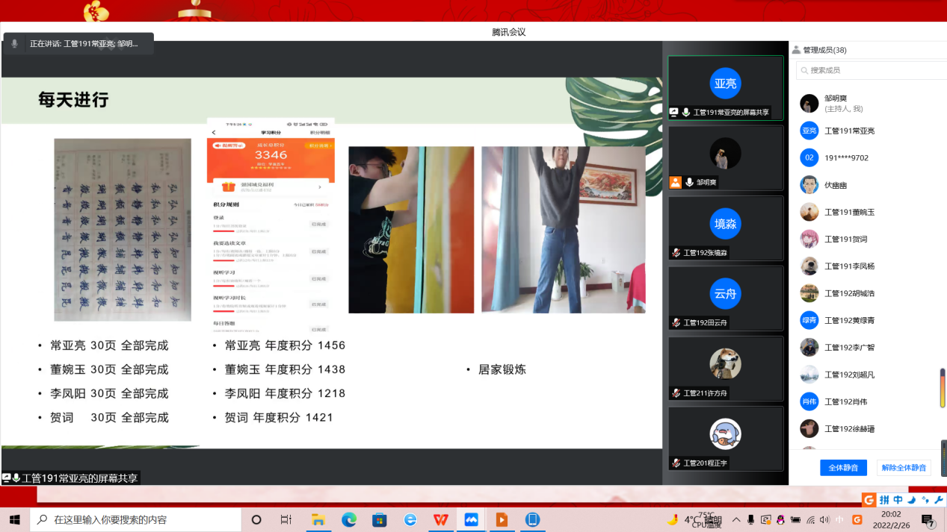947x532 pixels.
Task: Click microphone icon in speaking indicator bar
Action: pos(14,44)
